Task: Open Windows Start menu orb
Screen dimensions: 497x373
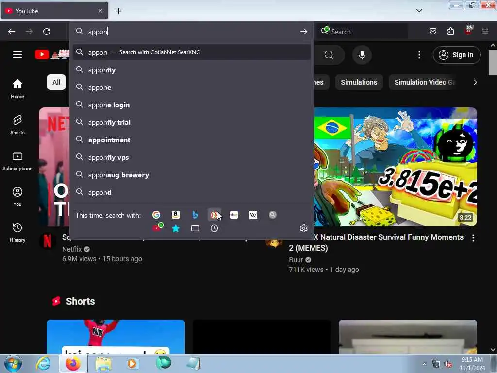Action: click(13, 363)
